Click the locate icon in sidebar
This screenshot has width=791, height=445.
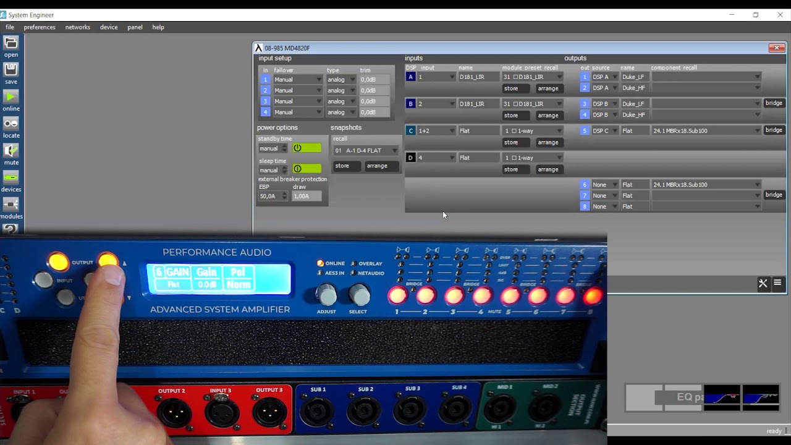tap(11, 124)
